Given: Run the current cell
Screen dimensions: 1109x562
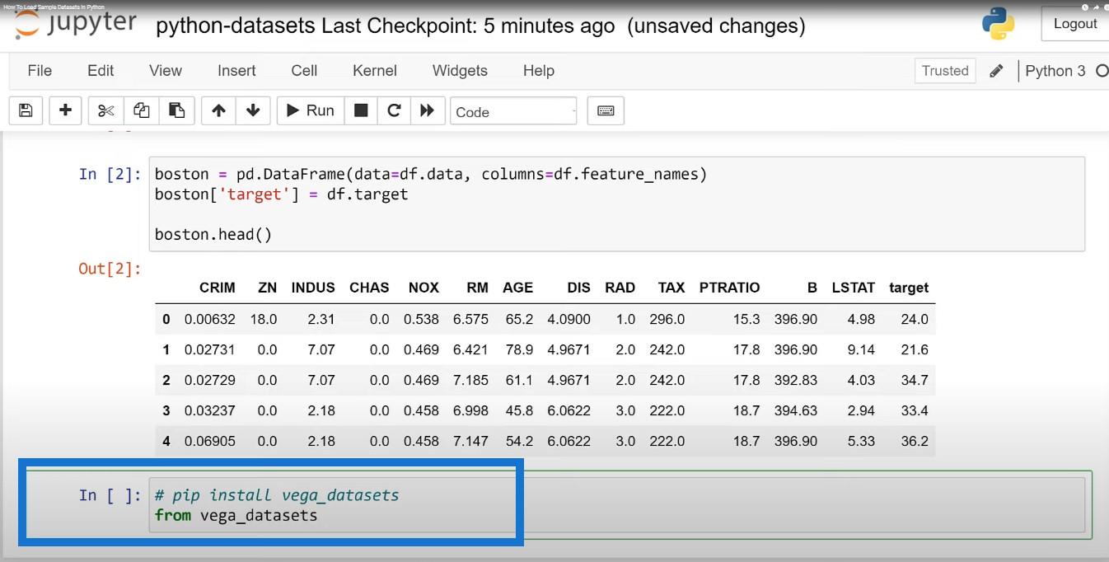Looking at the screenshot, I should [310, 110].
